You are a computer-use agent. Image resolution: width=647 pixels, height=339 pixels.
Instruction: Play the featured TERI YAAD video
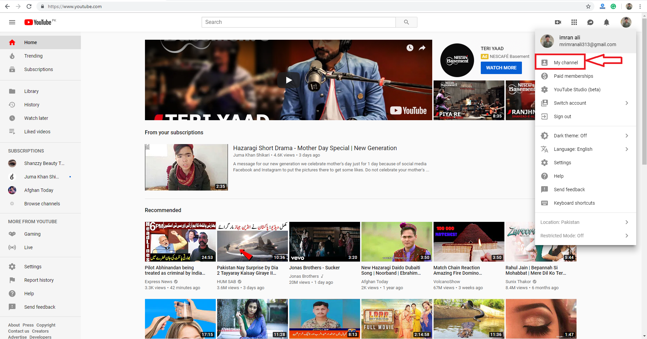point(289,80)
